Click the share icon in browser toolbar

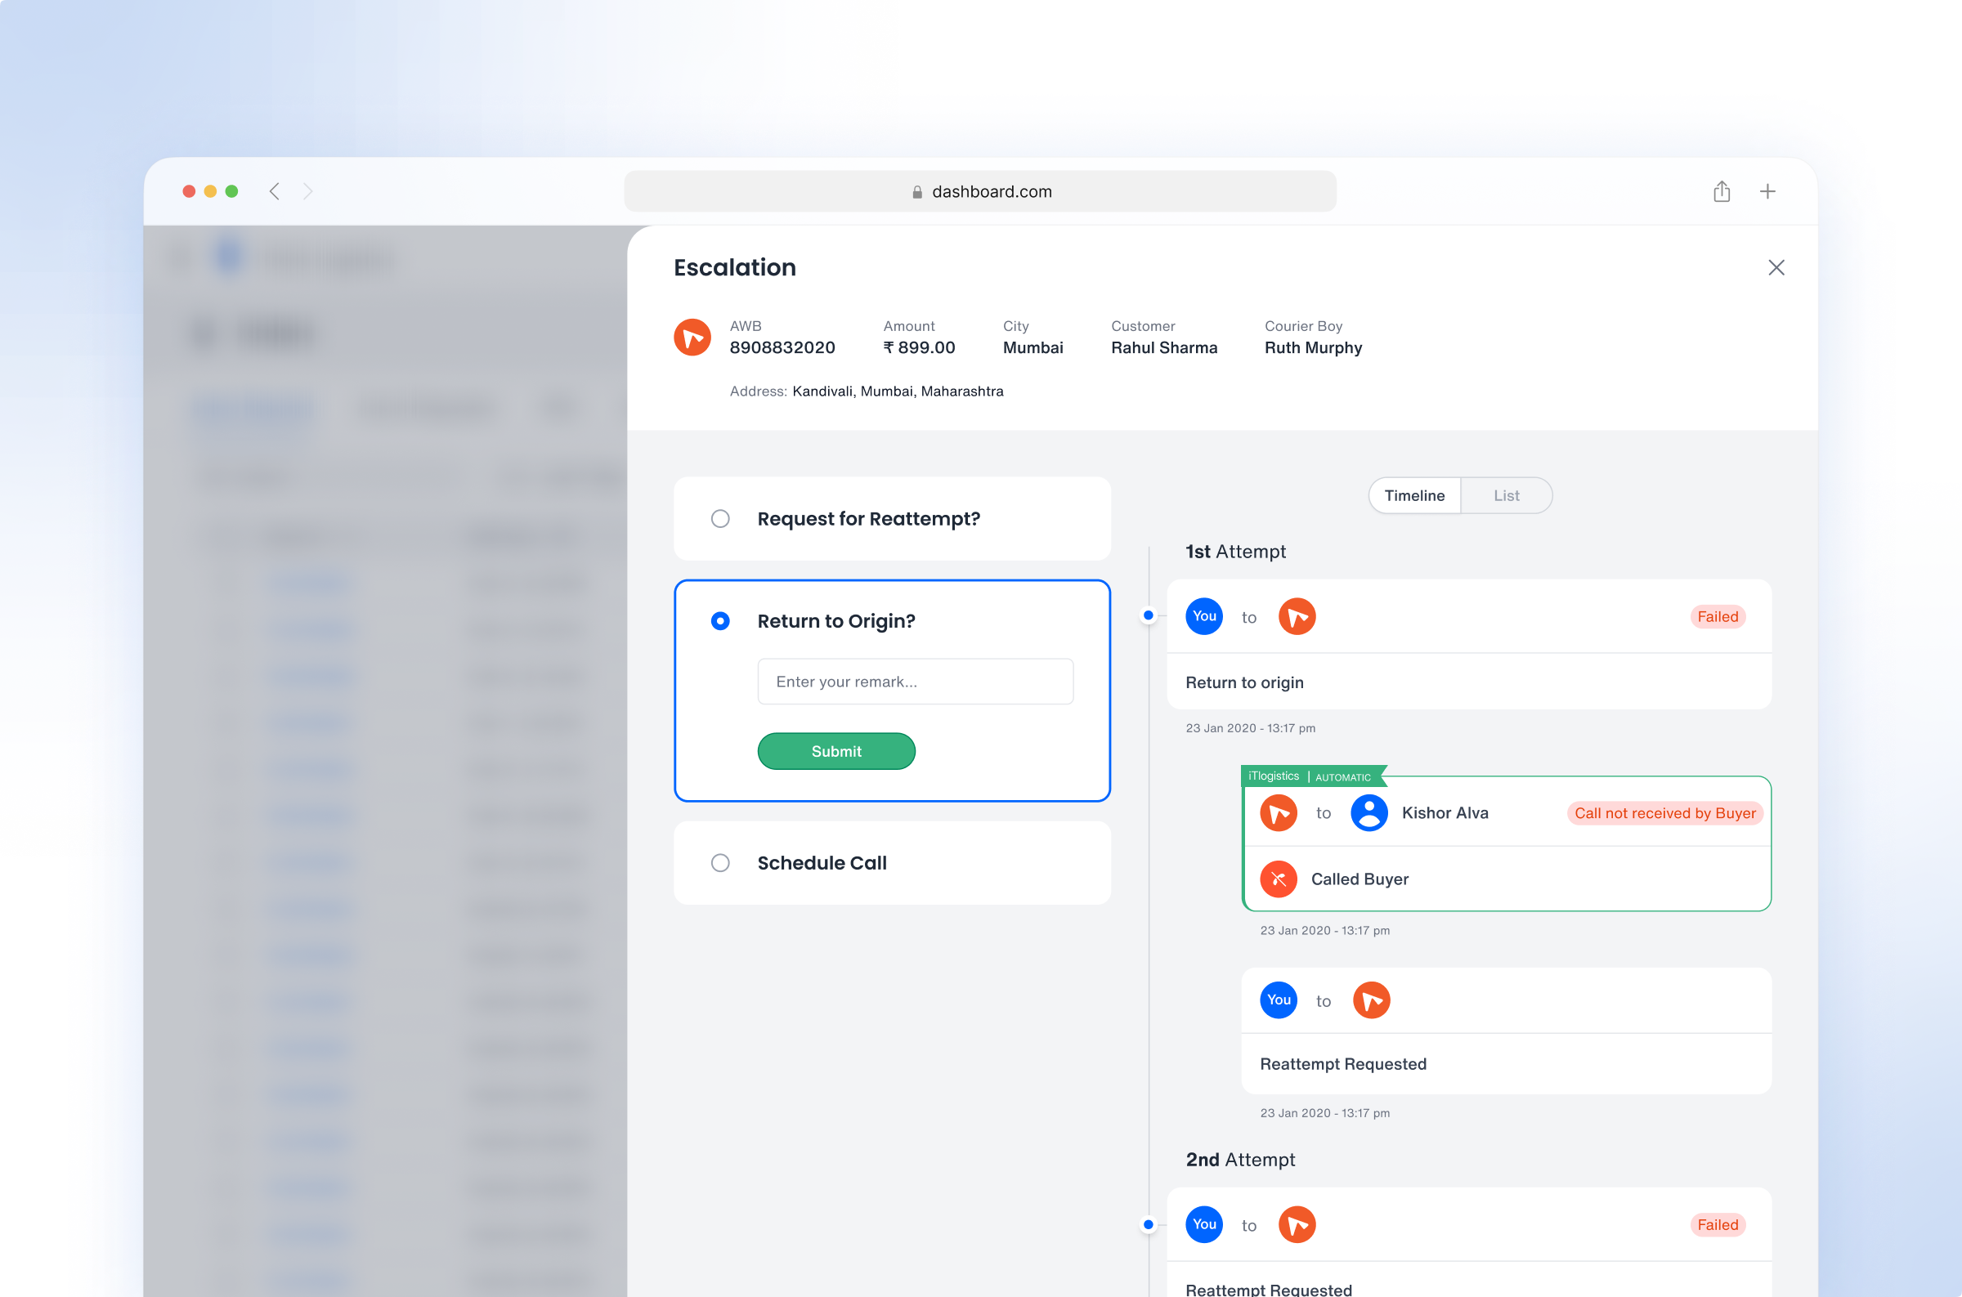pyautogui.click(x=1722, y=191)
